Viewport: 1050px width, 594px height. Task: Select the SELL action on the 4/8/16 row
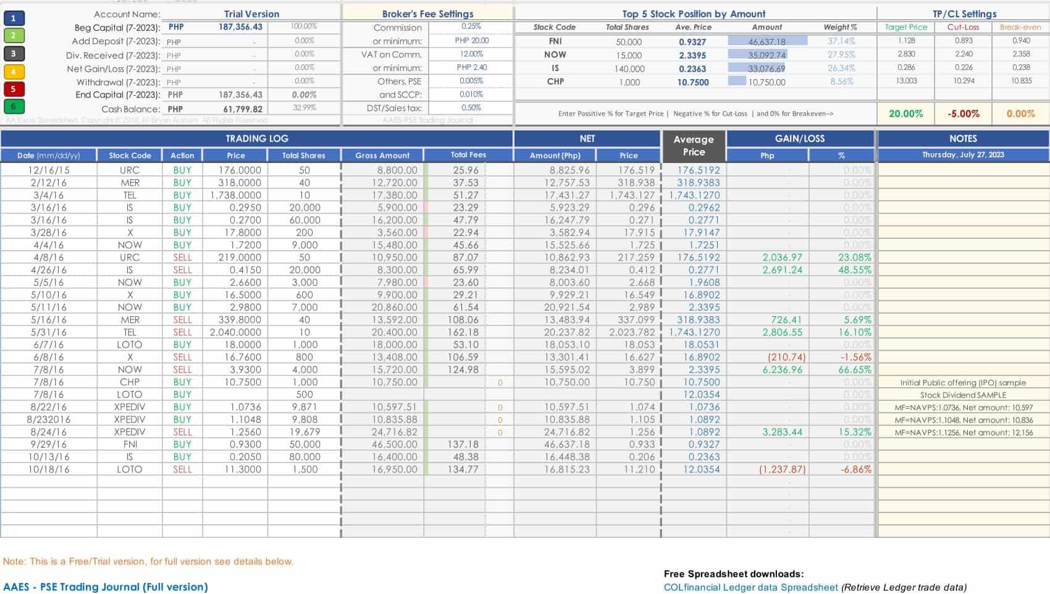tap(182, 257)
